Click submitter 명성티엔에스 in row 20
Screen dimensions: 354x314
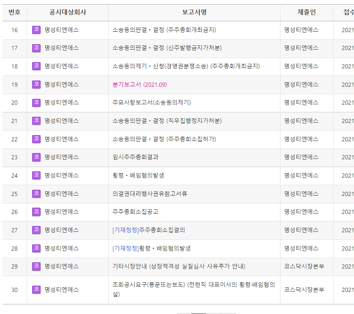301,103
